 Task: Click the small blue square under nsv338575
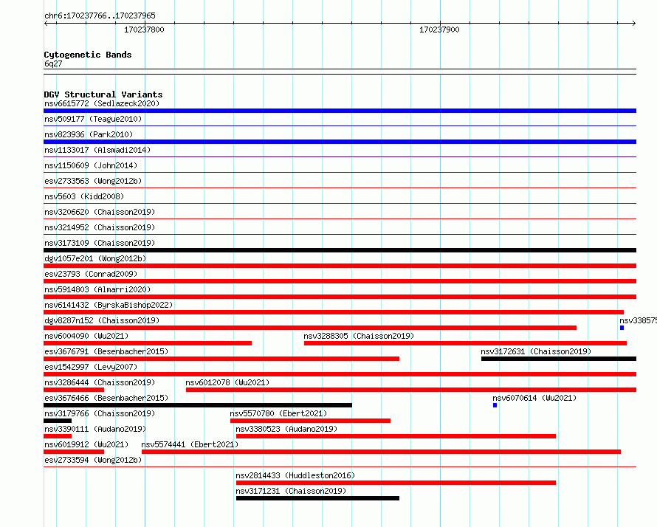622,328
